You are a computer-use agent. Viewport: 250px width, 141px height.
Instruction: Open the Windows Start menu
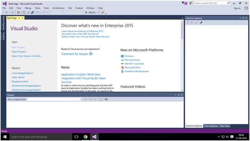pos(5,137)
